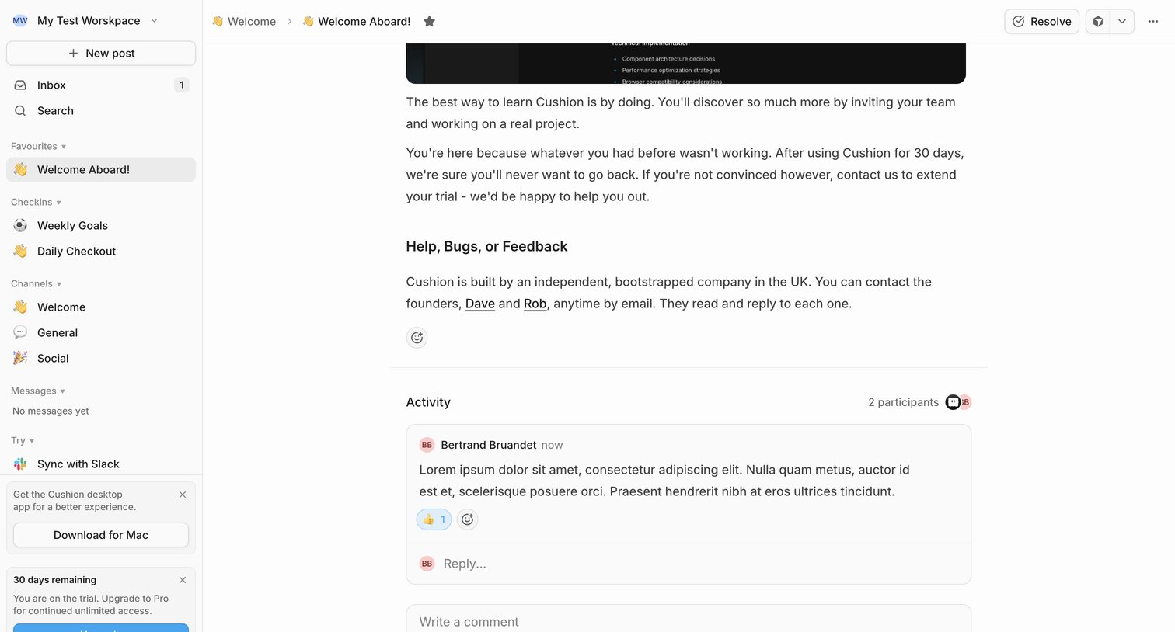The height and width of the screenshot is (632, 1175).
Task: Dismiss the 30 days remaining notice
Action: pyautogui.click(x=183, y=580)
